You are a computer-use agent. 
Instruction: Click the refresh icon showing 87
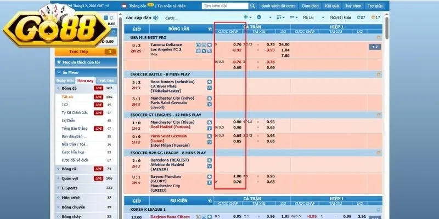[361, 18]
